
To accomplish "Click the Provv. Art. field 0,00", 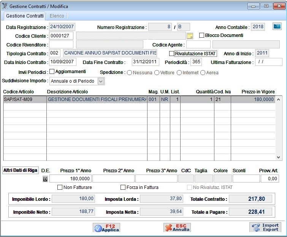I will point(270,179).
